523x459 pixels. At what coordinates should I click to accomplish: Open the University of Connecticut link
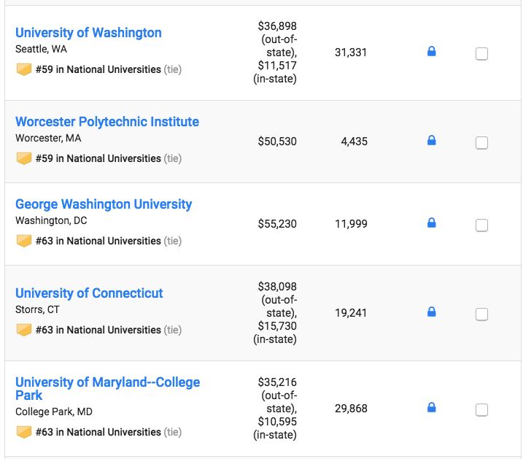[x=89, y=293]
